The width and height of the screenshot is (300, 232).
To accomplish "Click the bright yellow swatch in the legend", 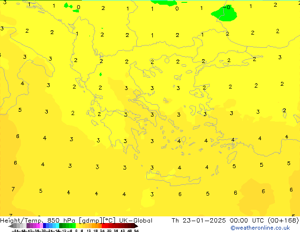I will (x=77, y=225).
